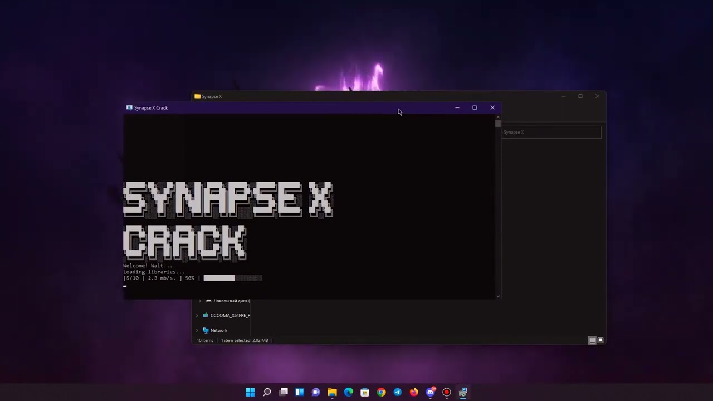Open the red record app on taskbar

click(x=446, y=392)
